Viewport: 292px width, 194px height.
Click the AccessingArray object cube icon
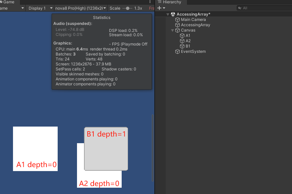click(177, 25)
